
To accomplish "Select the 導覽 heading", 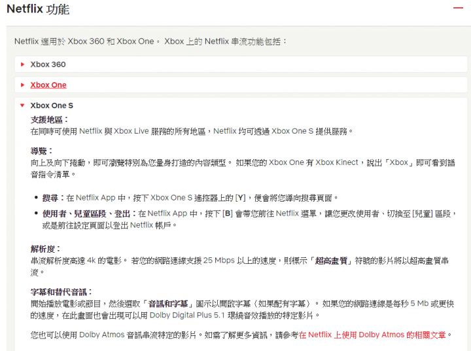I will tap(41, 151).
